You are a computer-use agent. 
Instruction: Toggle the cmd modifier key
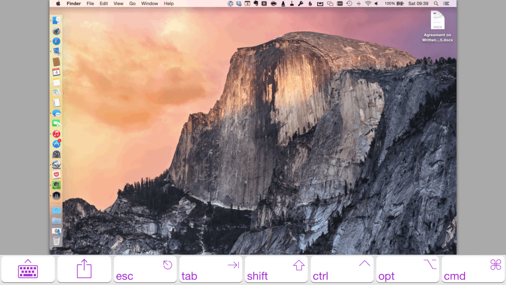point(472,269)
